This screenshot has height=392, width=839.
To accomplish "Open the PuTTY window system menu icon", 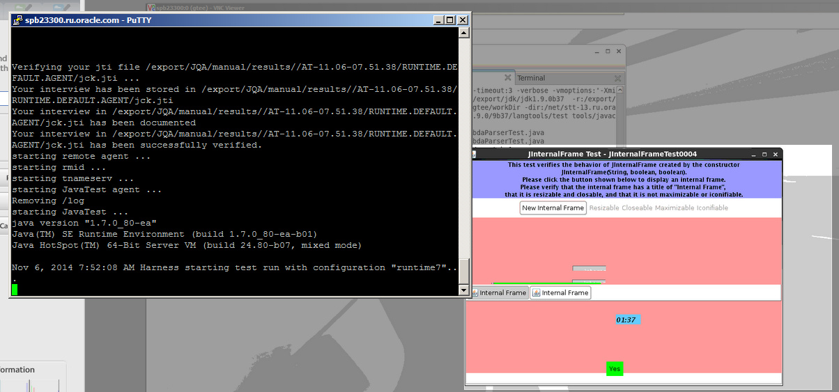I will 18,20.
